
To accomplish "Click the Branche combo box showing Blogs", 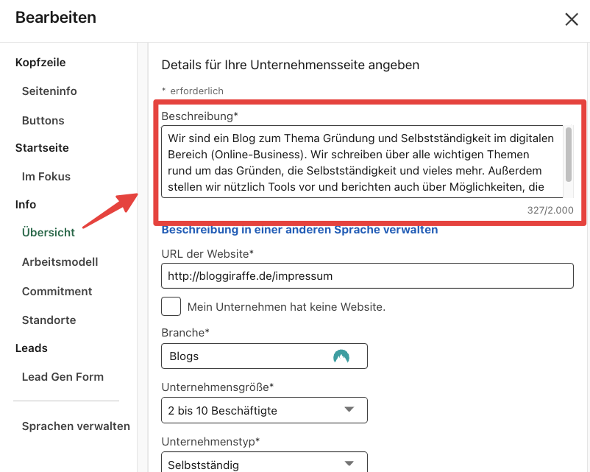I will pyautogui.click(x=250, y=356).
